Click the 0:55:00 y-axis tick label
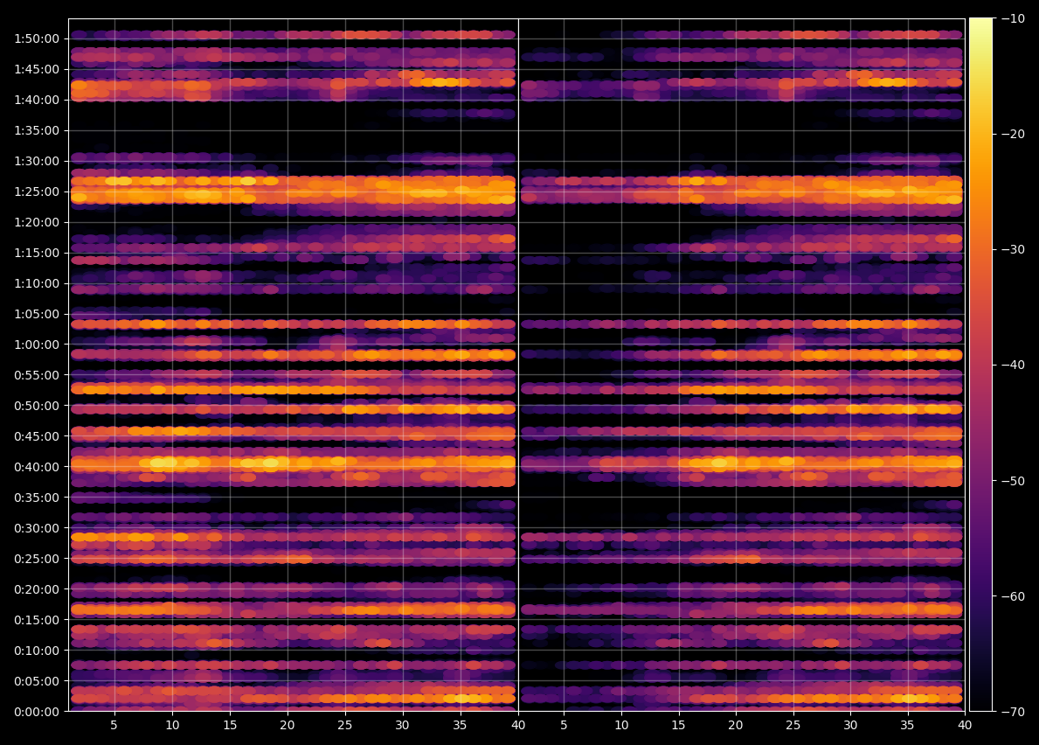Viewport: 1039px width, 745px height. point(37,375)
